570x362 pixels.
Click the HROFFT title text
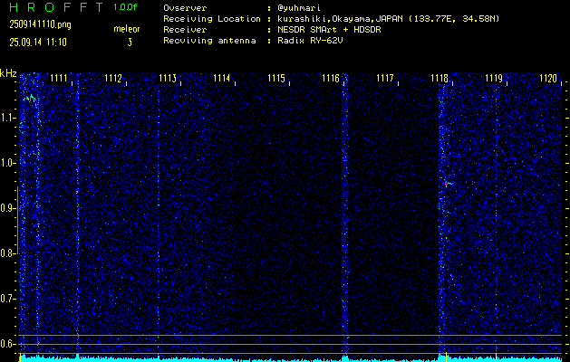coord(56,7)
